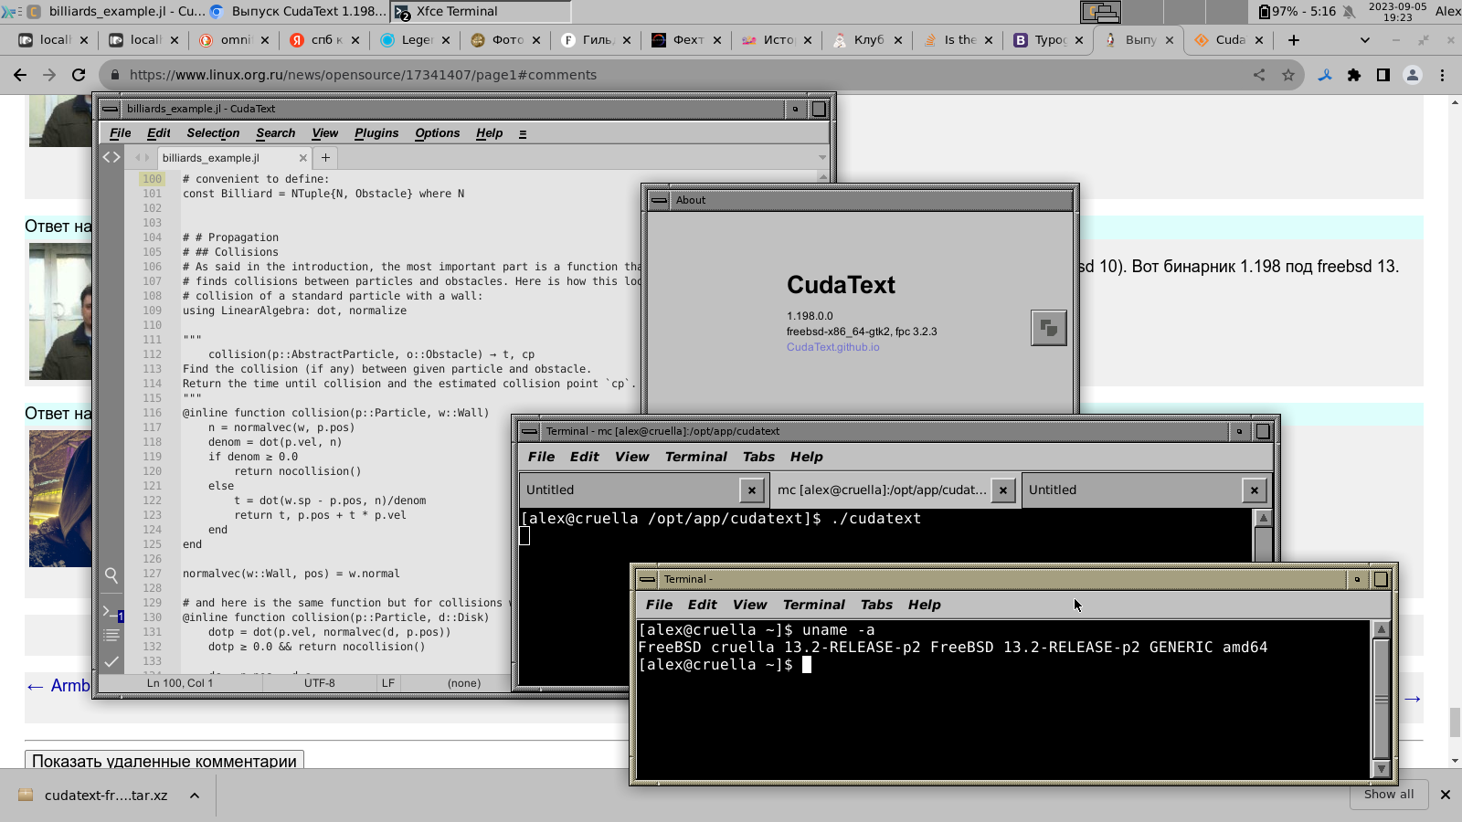
Task: Click LF line ending in status bar
Action: [x=388, y=683]
